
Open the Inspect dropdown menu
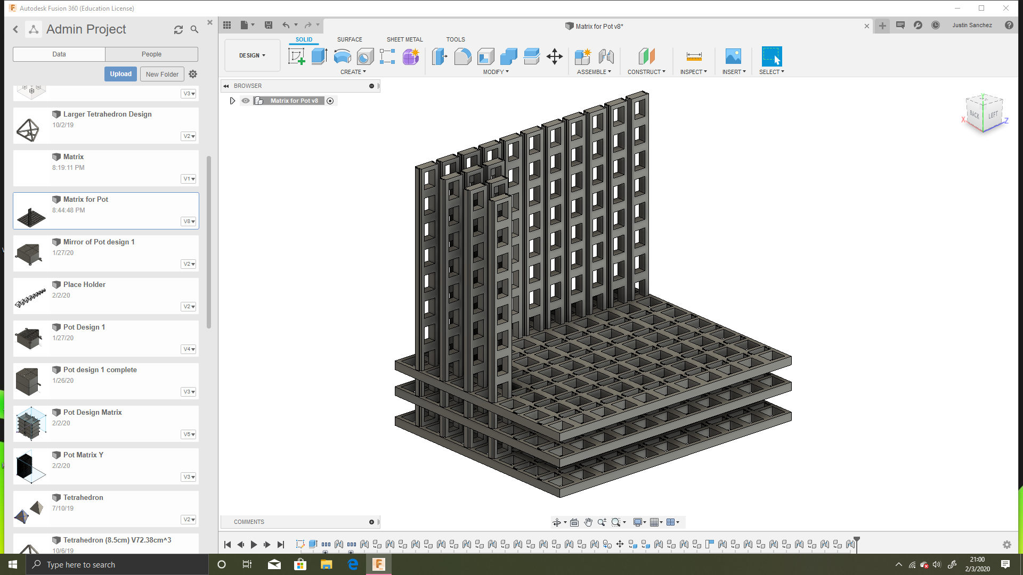694,72
